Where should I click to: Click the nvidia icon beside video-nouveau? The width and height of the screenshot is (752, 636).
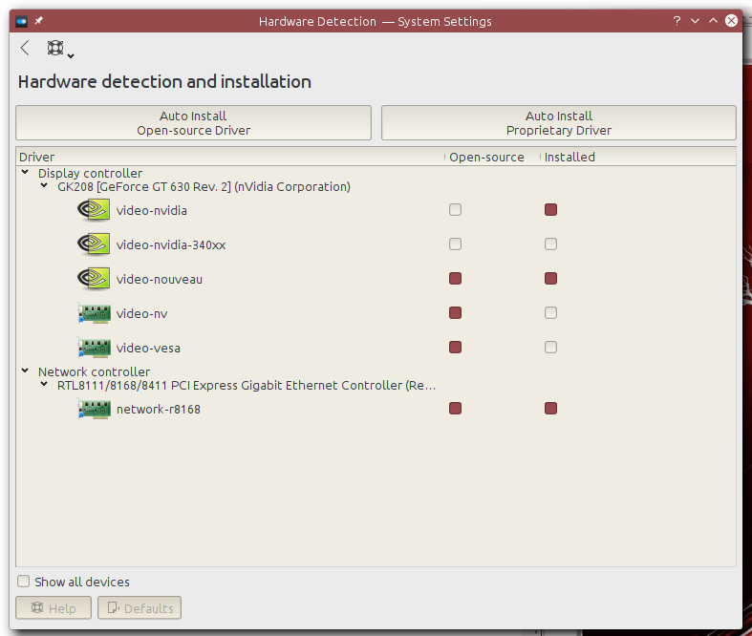tap(94, 279)
